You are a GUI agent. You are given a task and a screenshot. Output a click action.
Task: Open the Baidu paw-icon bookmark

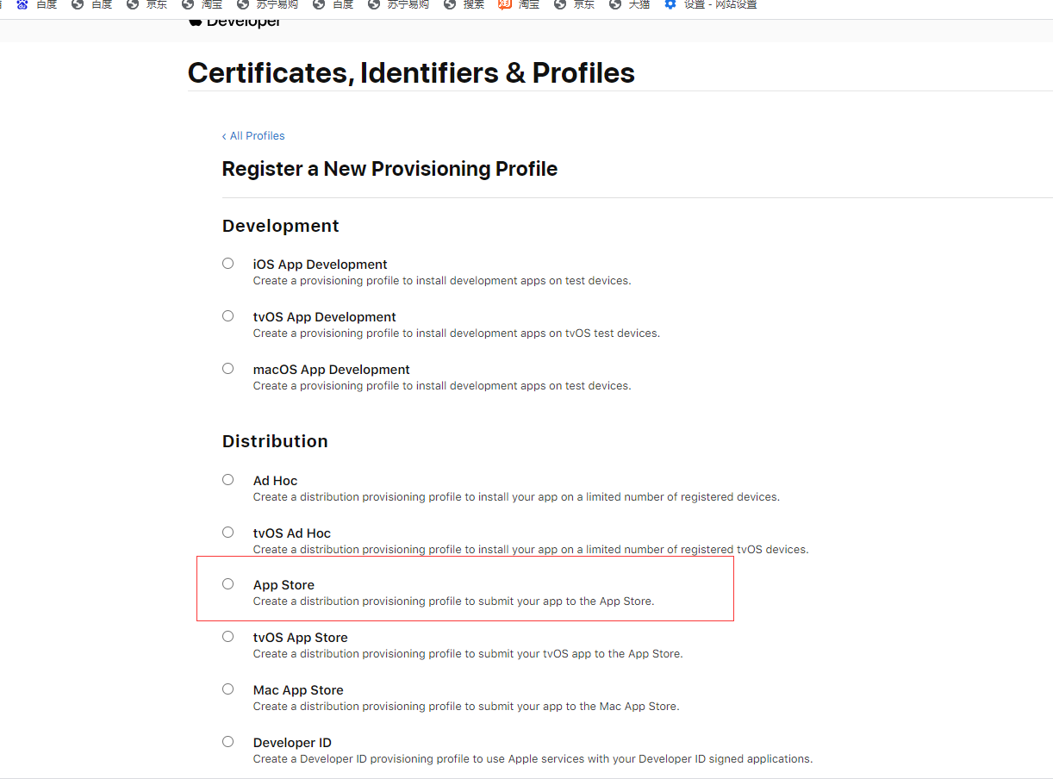(36, 5)
